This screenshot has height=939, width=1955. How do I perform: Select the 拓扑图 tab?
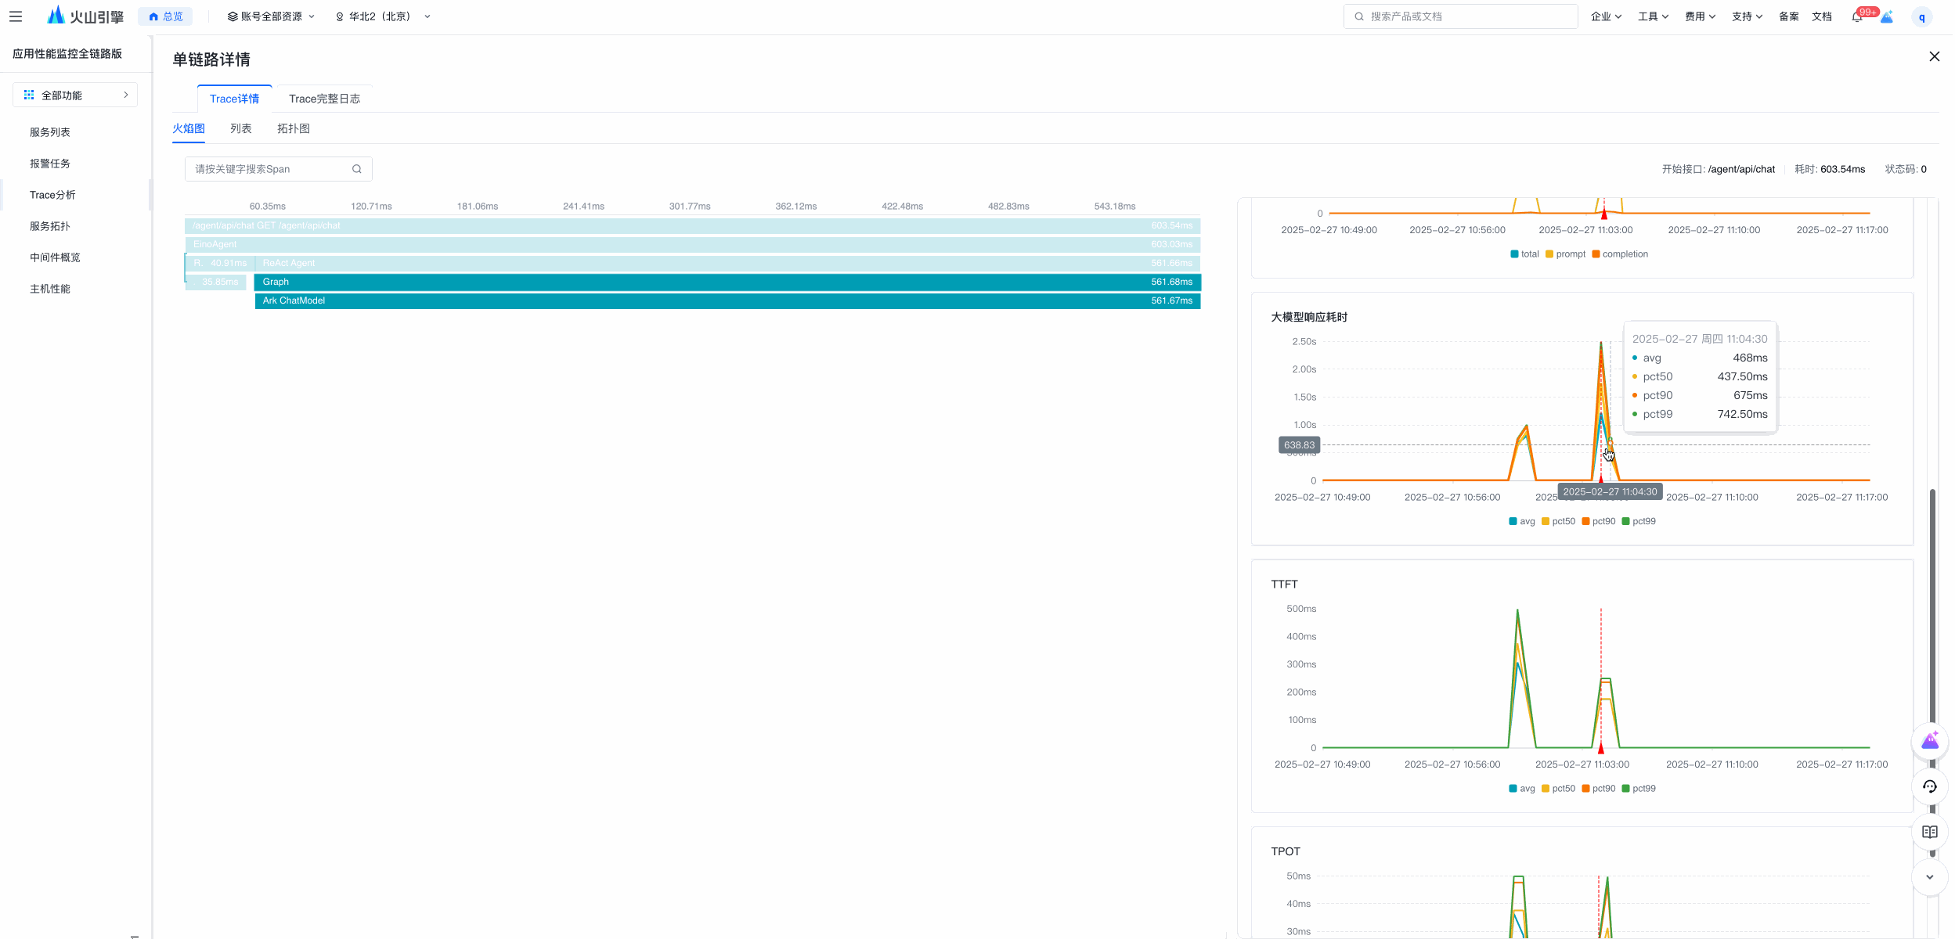coord(293,128)
